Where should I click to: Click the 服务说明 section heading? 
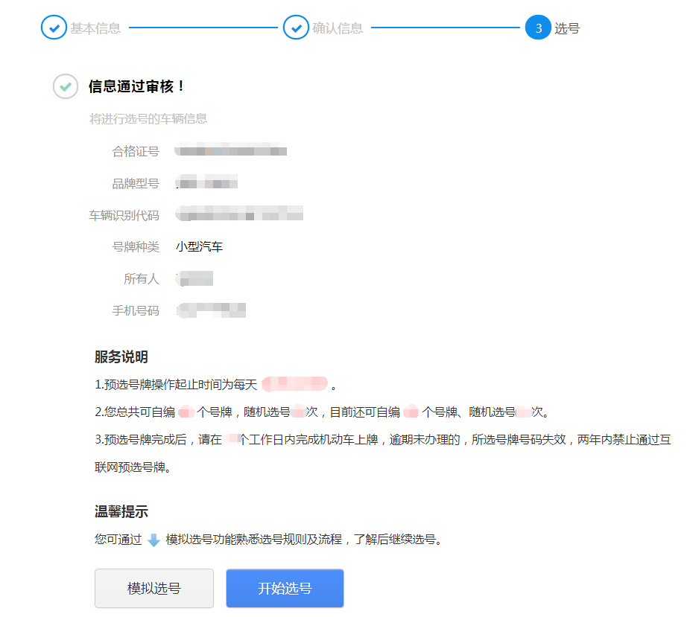121,356
